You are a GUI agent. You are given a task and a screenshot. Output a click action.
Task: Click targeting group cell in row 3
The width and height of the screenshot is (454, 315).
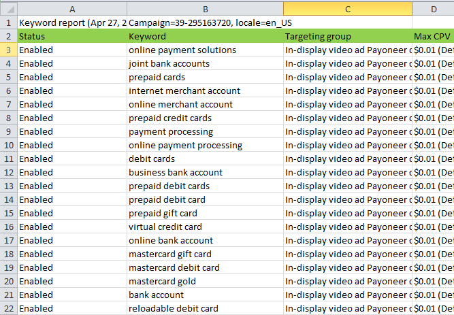pos(347,50)
